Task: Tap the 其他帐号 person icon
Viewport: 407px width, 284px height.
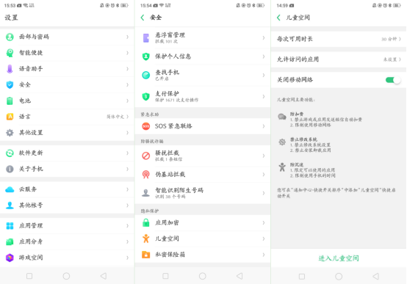Action: point(10,205)
